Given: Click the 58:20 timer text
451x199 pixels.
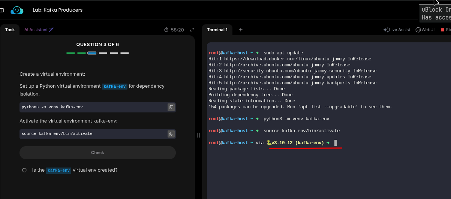Looking at the screenshot, I should [178, 30].
